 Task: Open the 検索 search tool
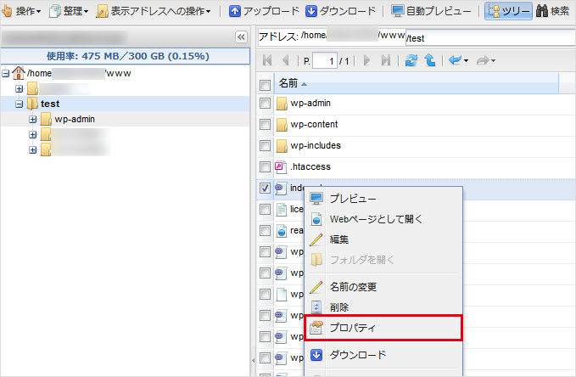coord(553,12)
